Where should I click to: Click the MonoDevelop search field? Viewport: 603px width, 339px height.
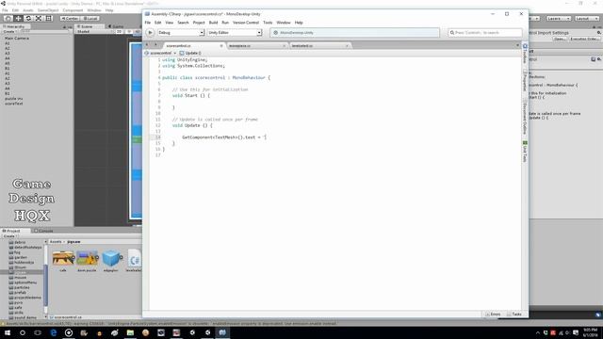pyautogui.click(x=485, y=33)
